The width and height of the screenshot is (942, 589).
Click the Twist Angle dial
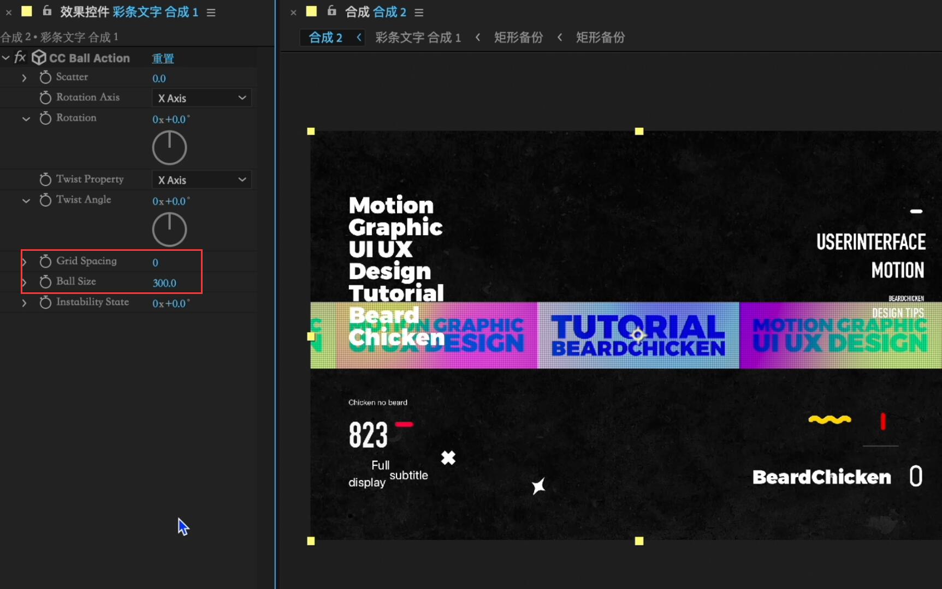pos(169,230)
